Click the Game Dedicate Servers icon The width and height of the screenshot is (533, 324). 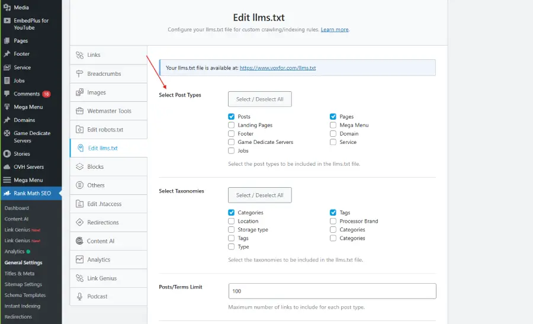pos(7,133)
